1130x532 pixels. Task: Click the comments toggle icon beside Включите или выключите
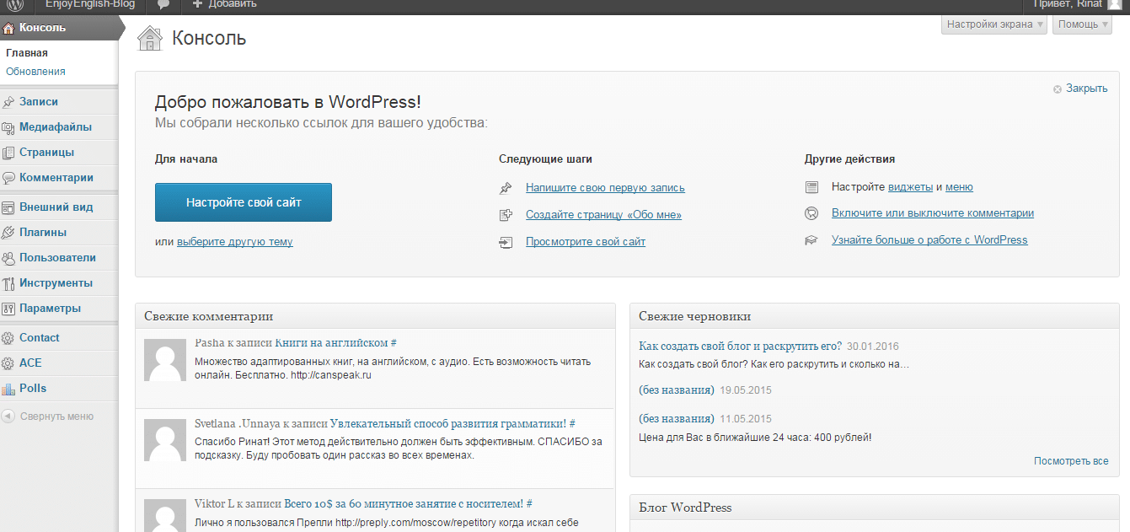811,213
